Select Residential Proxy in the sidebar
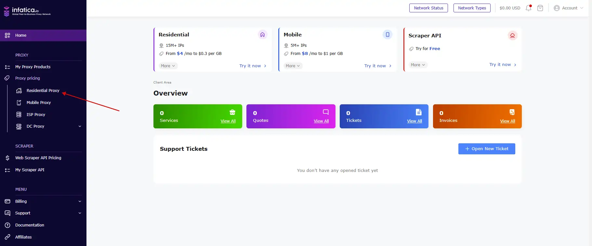This screenshot has width=592, height=246. pyautogui.click(x=43, y=90)
